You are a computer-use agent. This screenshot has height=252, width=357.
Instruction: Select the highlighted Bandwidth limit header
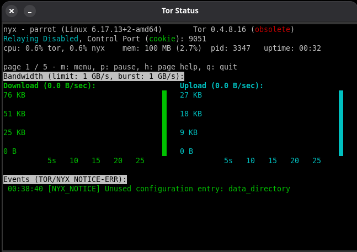click(94, 77)
